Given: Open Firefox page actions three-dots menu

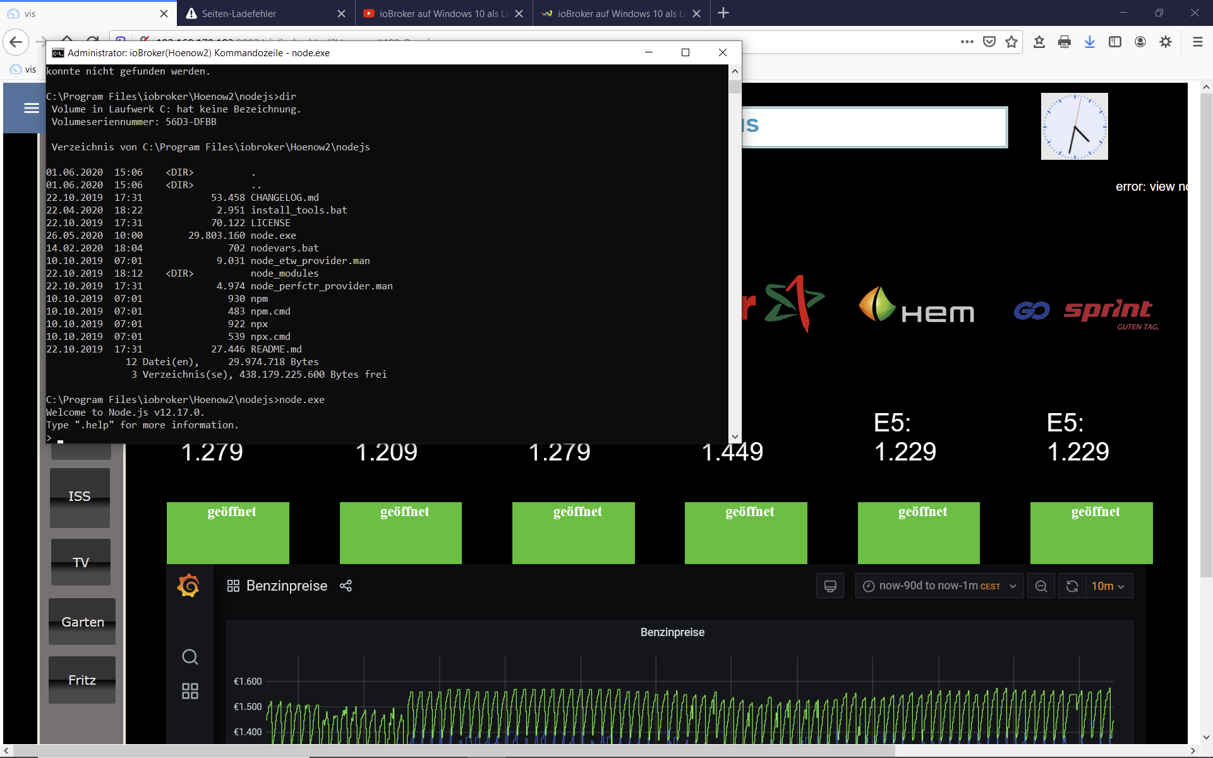Looking at the screenshot, I should click(967, 42).
